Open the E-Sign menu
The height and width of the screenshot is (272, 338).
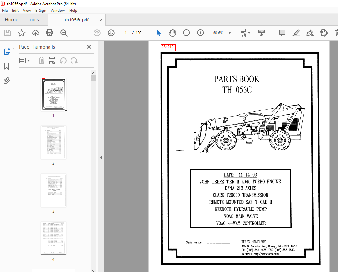pyautogui.click(x=41, y=10)
